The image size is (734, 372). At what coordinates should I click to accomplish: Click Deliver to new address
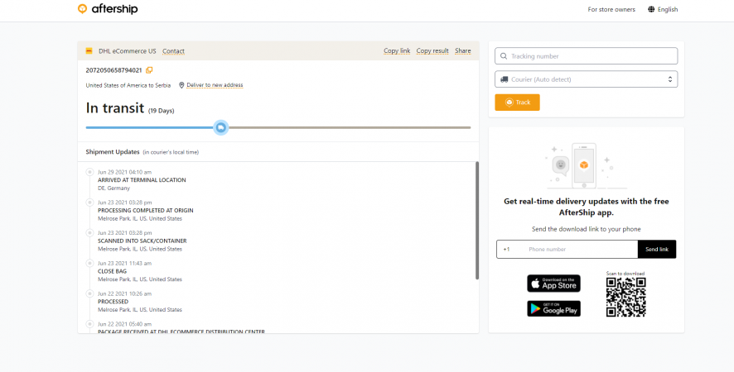point(215,85)
